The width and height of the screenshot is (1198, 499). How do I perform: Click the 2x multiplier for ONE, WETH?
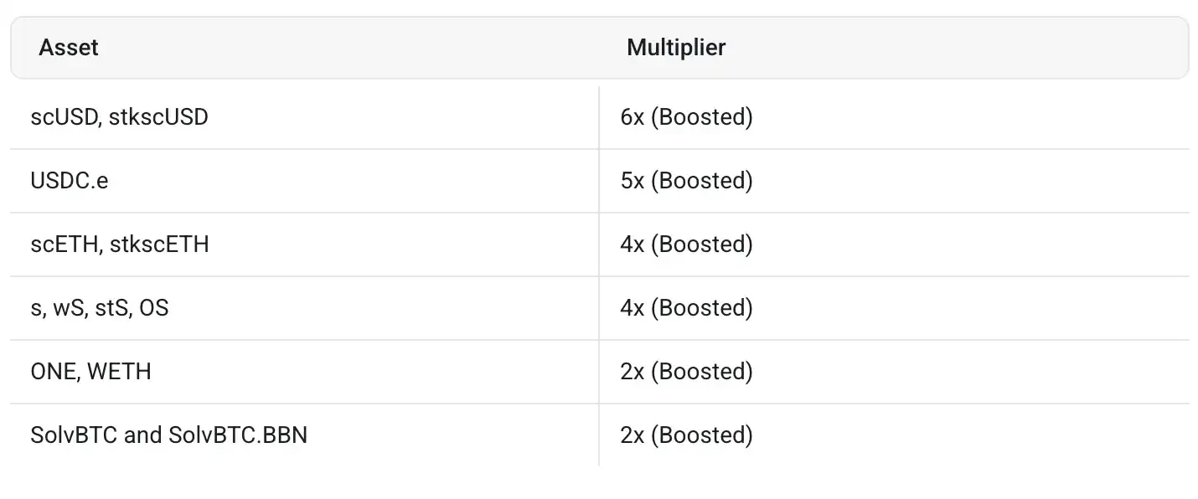pos(686,372)
